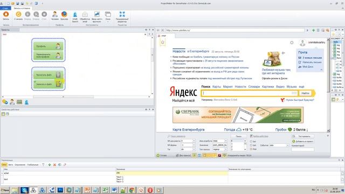Open the Имя атрибута dropdown

coord(225,141)
